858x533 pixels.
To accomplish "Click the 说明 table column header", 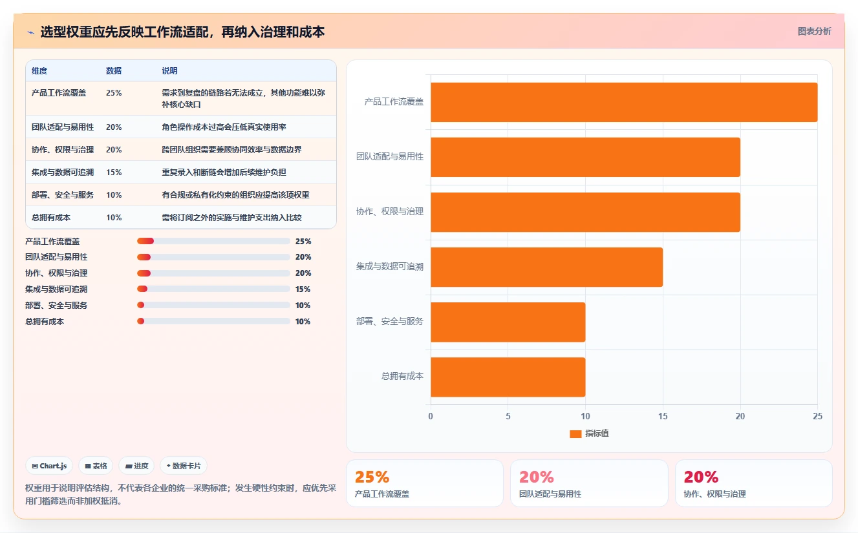I will pyautogui.click(x=169, y=71).
